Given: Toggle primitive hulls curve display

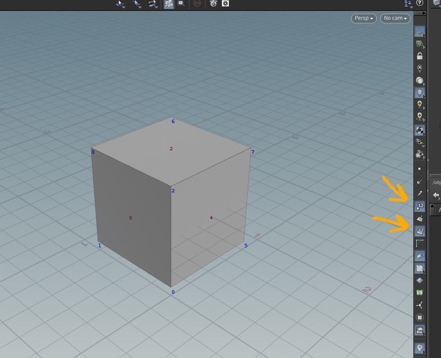Looking at the screenshot, I should point(420,244).
